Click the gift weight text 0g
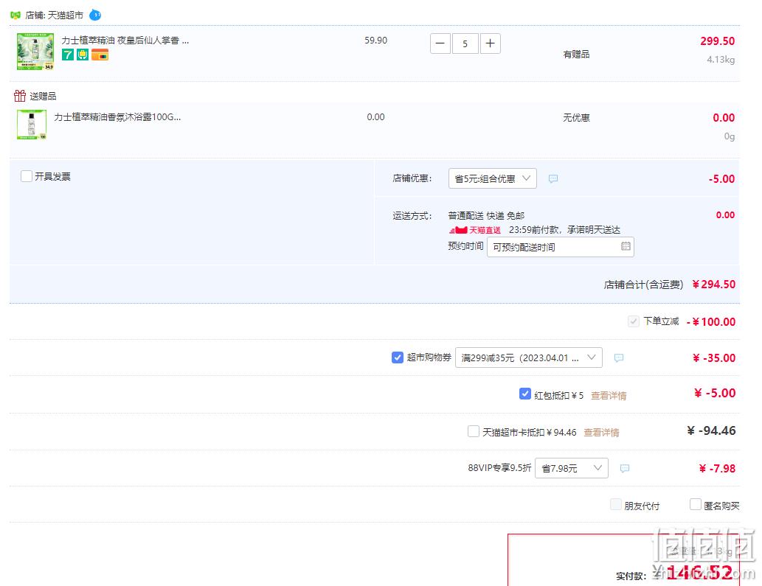762x586 pixels. pos(730,136)
